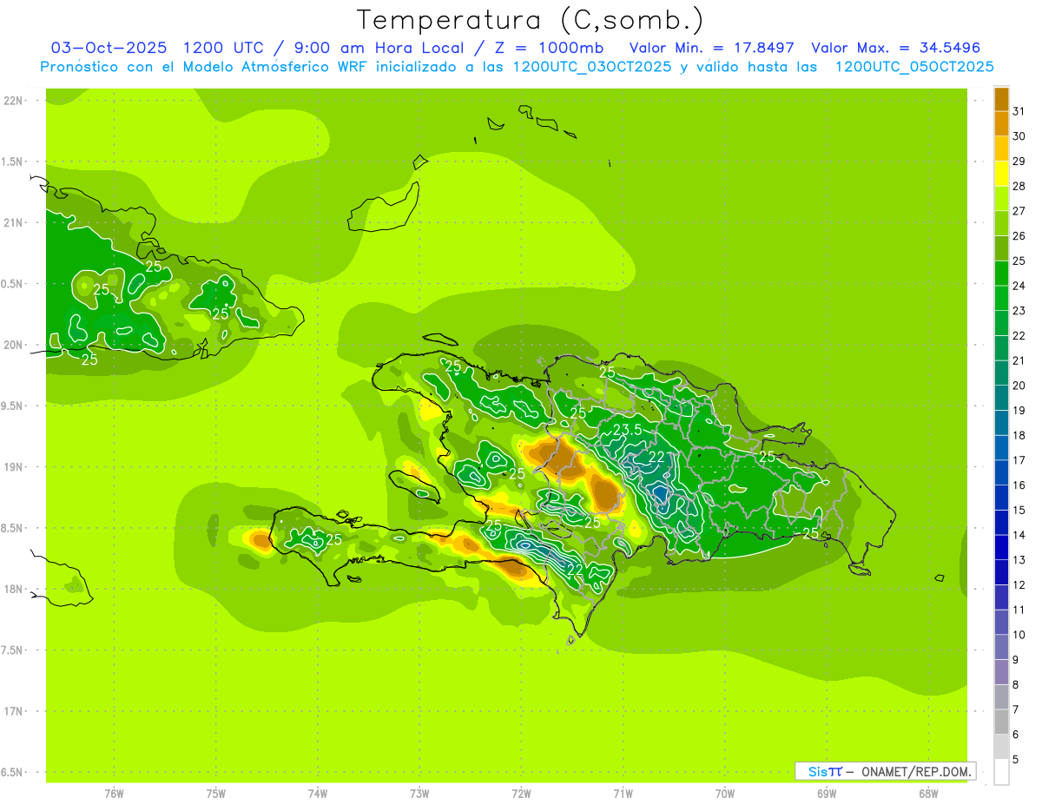Click the "72W" longitude axis label
This screenshot has width=1042, height=805.
tap(521, 794)
